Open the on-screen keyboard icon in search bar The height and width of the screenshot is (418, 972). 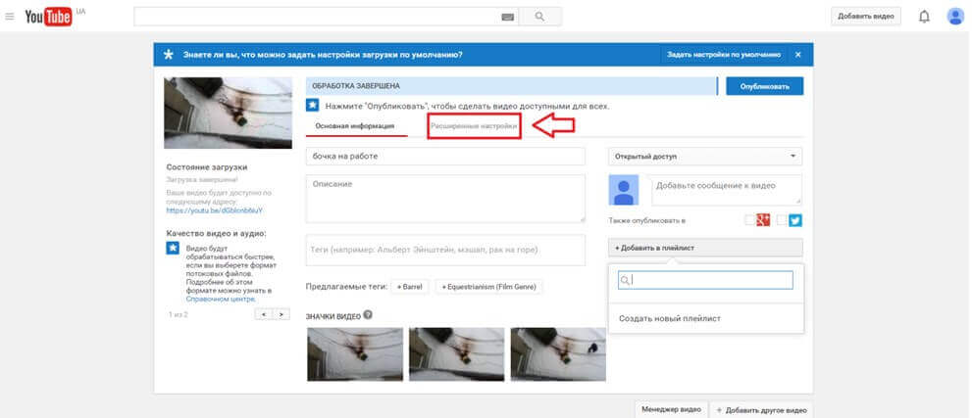(507, 17)
